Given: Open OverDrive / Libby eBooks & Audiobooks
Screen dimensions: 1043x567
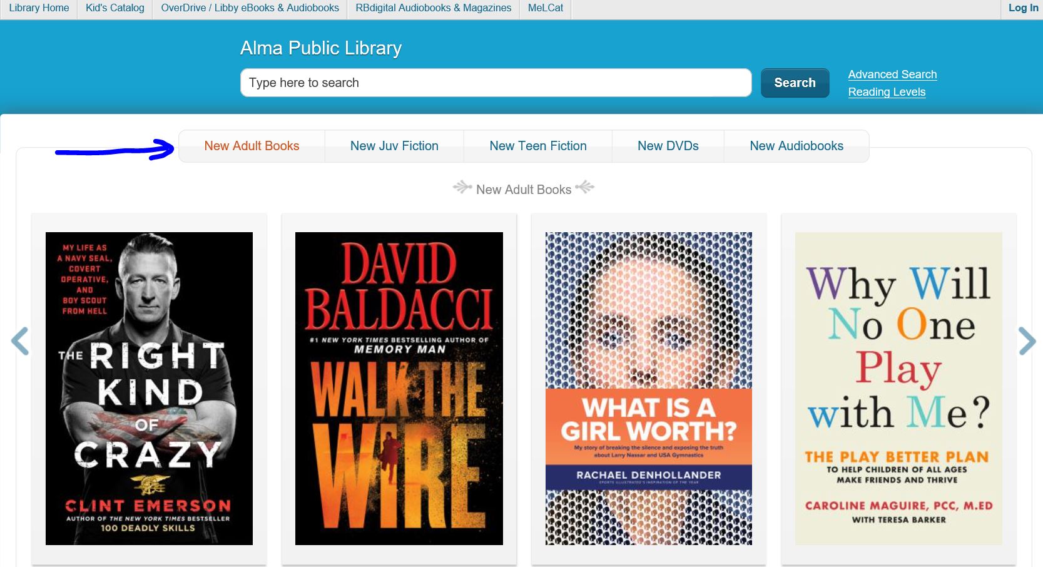Looking at the screenshot, I should 250,8.
